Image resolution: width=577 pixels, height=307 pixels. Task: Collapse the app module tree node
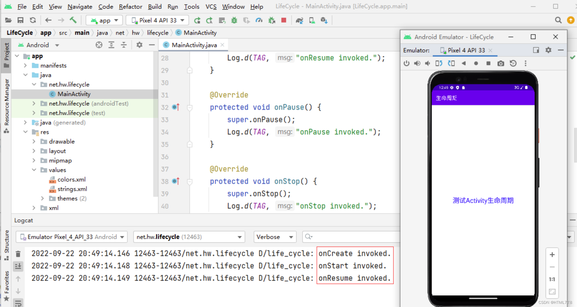(x=17, y=56)
